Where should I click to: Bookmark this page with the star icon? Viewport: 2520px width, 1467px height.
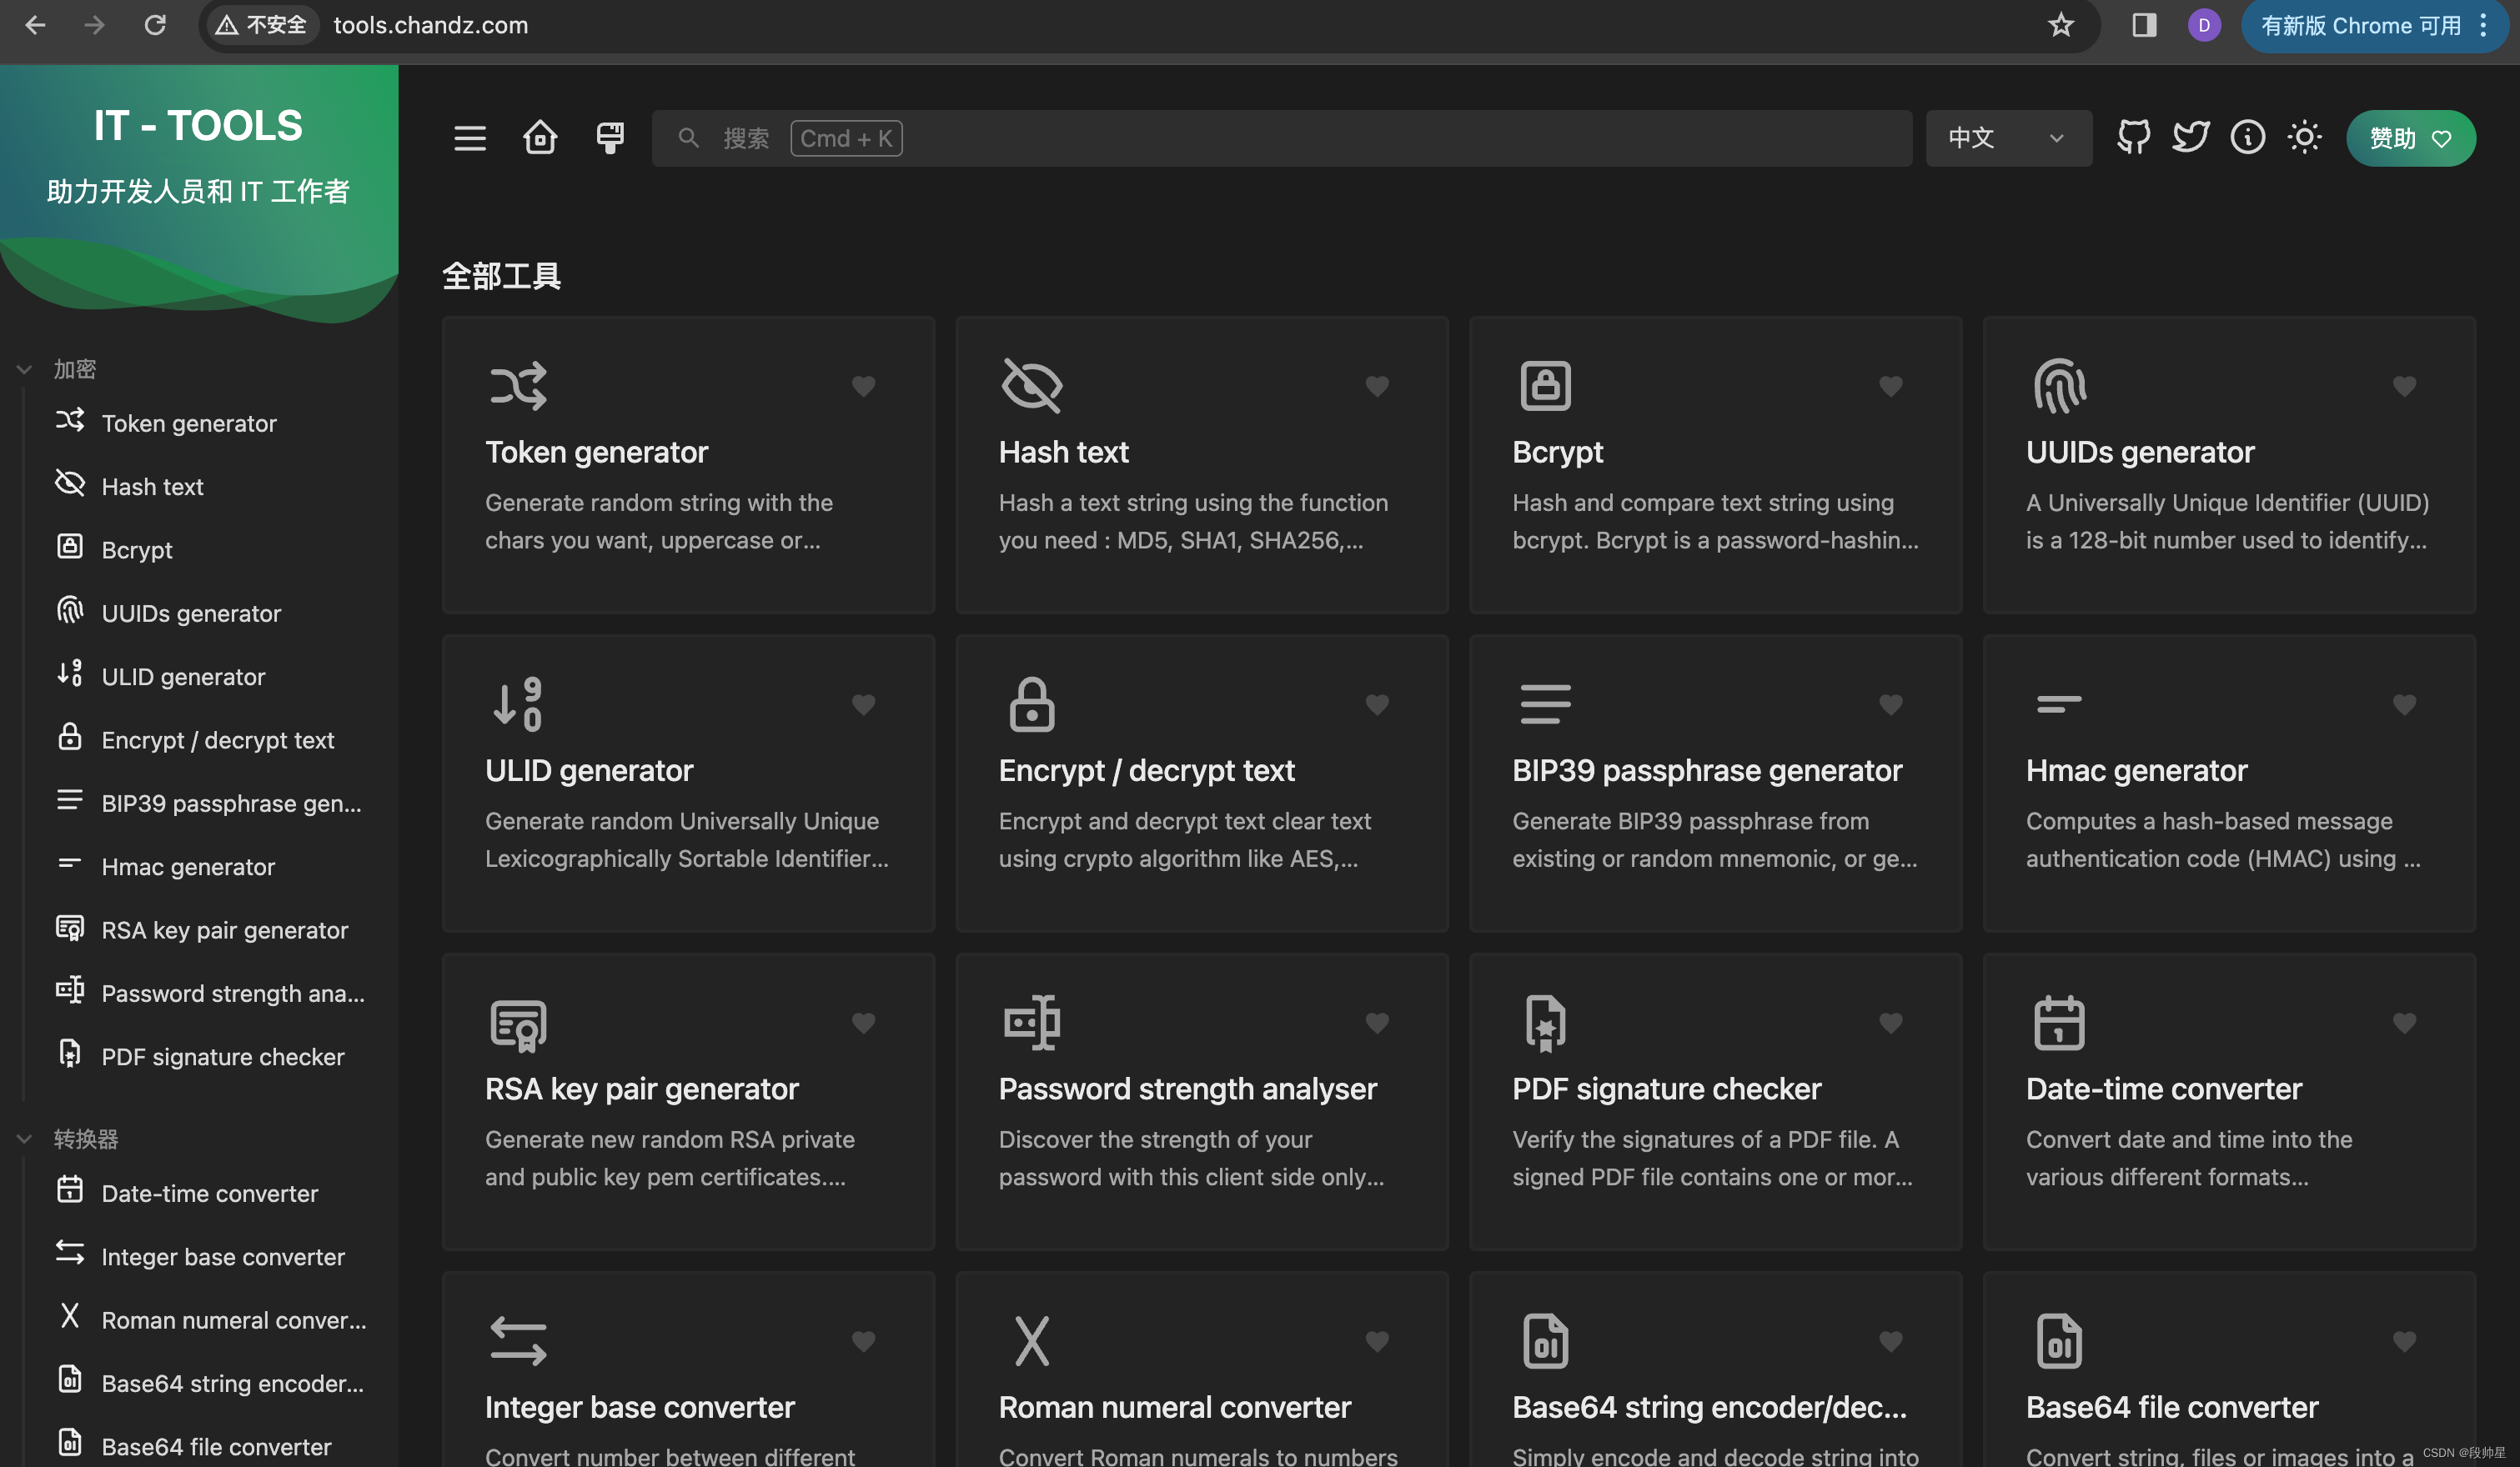pyautogui.click(x=2060, y=25)
